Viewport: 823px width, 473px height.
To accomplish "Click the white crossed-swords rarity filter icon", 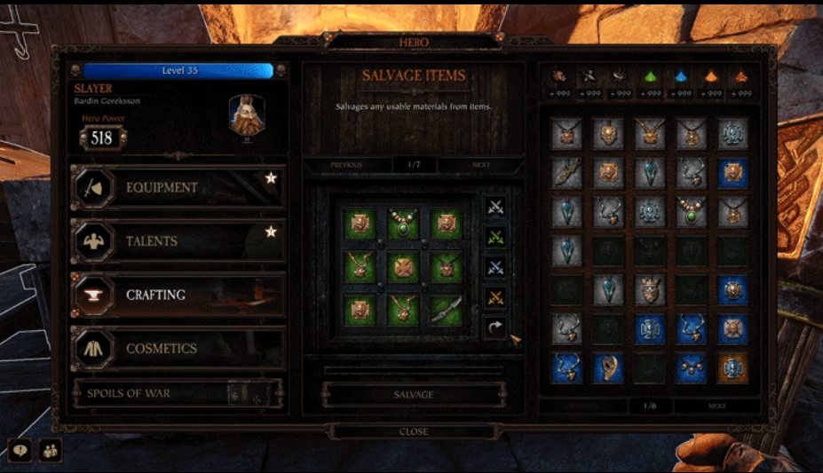I will (495, 207).
